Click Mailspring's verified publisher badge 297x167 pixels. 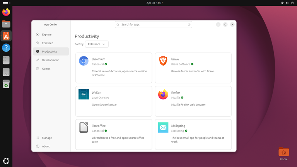[x=186, y=131]
